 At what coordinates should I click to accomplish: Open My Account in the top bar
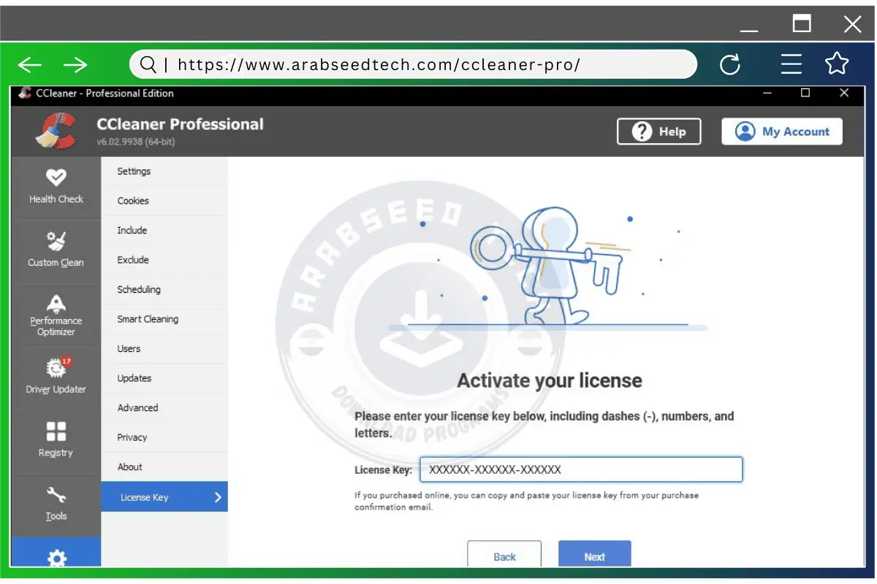[x=781, y=131]
